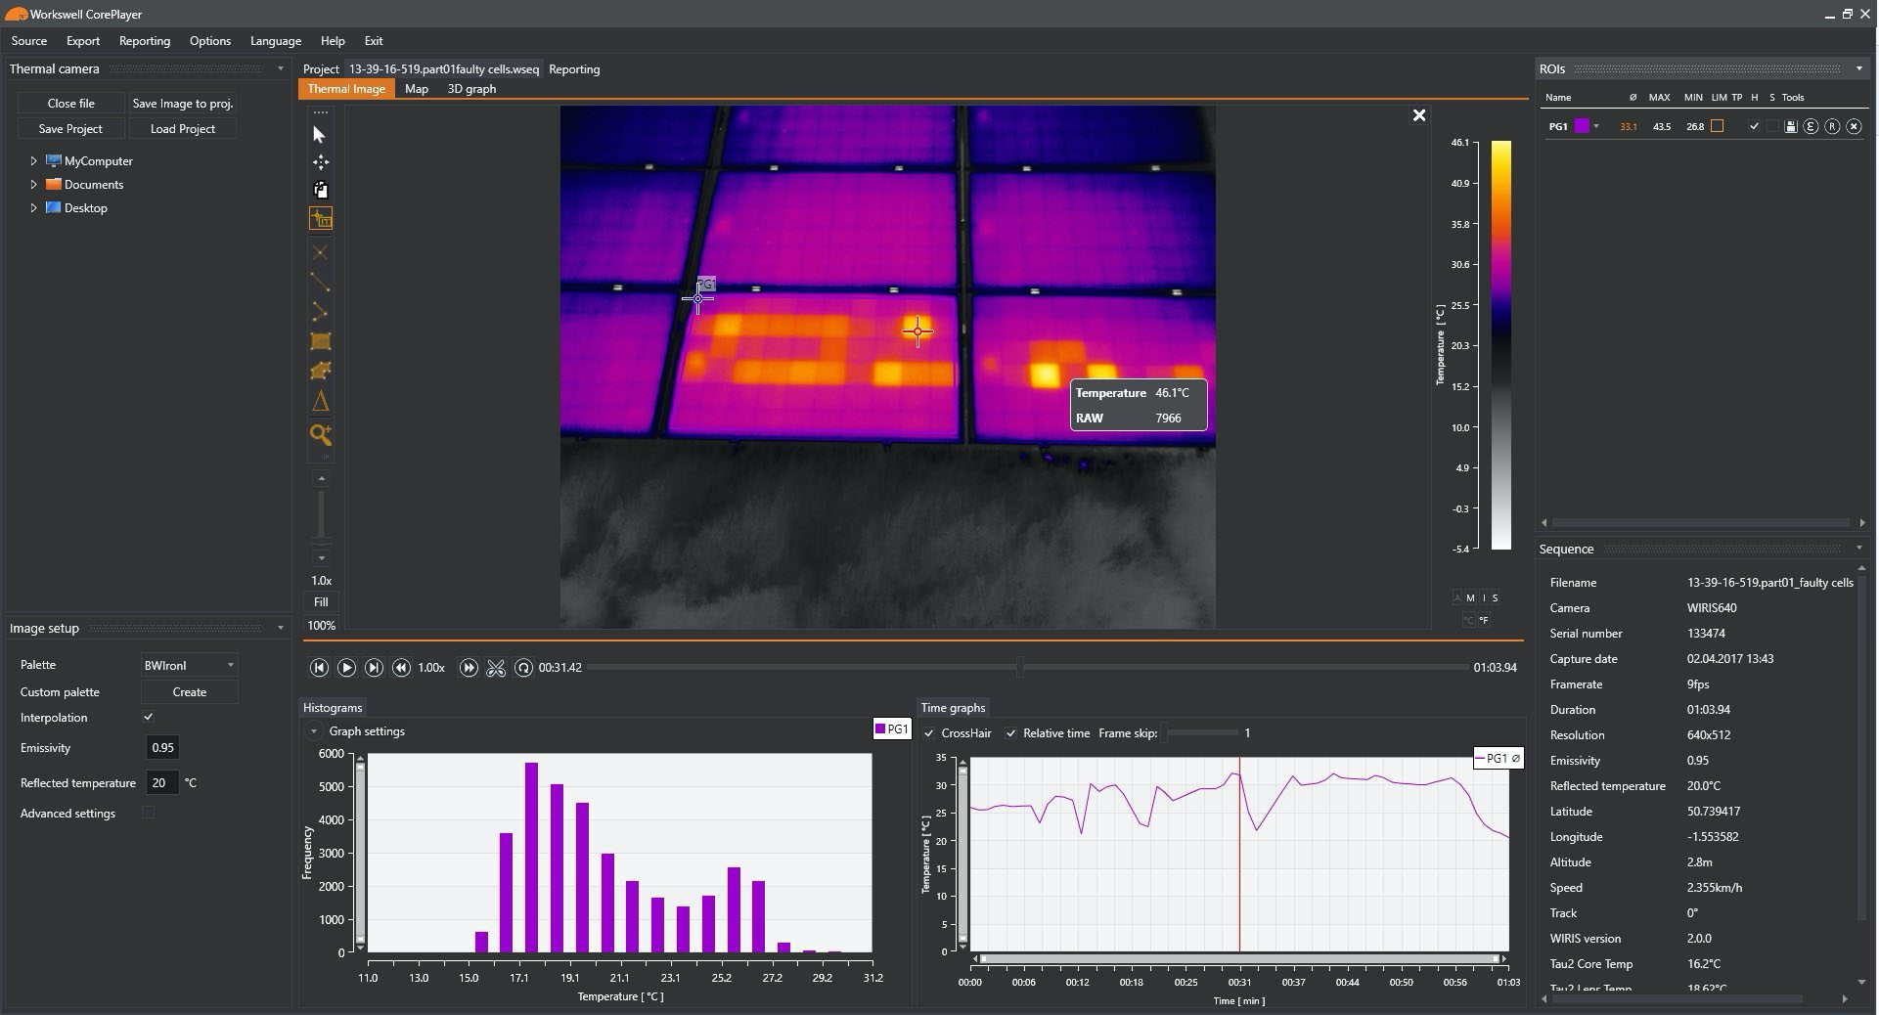Switch to the Map tab
The image size is (1879, 1015).
(x=417, y=89)
